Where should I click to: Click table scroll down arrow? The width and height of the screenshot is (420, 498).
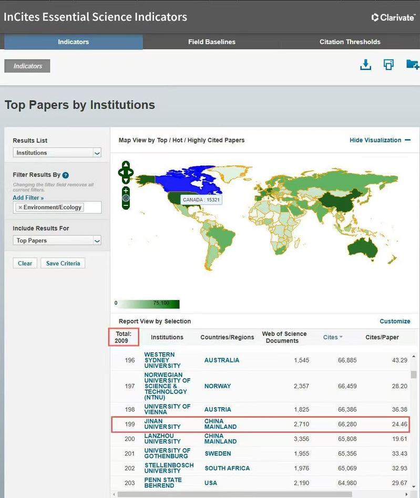(x=414, y=486)
